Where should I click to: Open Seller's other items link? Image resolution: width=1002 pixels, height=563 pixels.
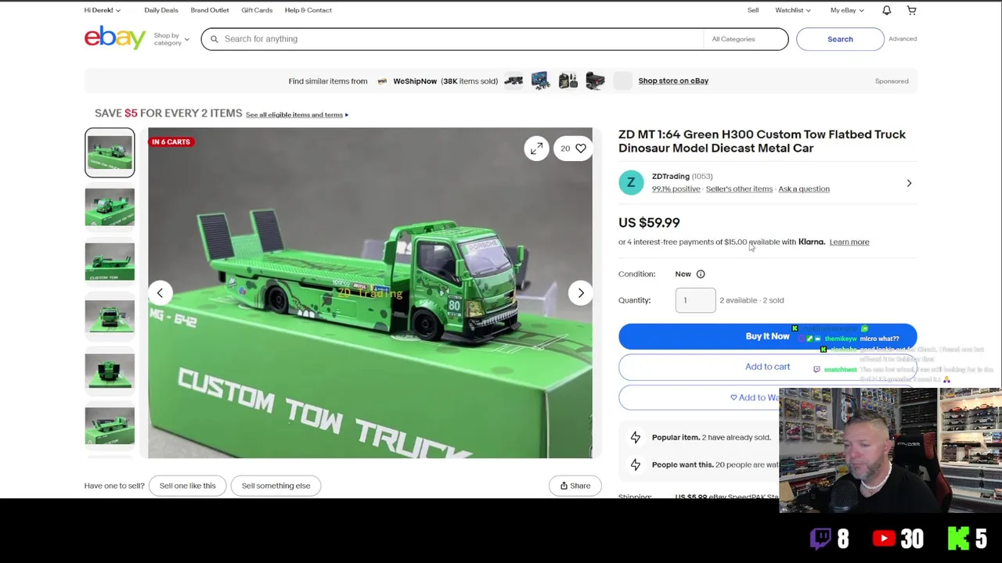[x=739, y=189]
